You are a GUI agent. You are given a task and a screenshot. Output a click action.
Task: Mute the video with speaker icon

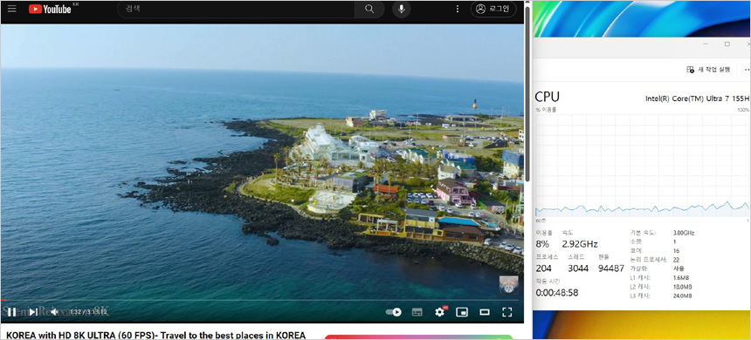pos(54,312)
